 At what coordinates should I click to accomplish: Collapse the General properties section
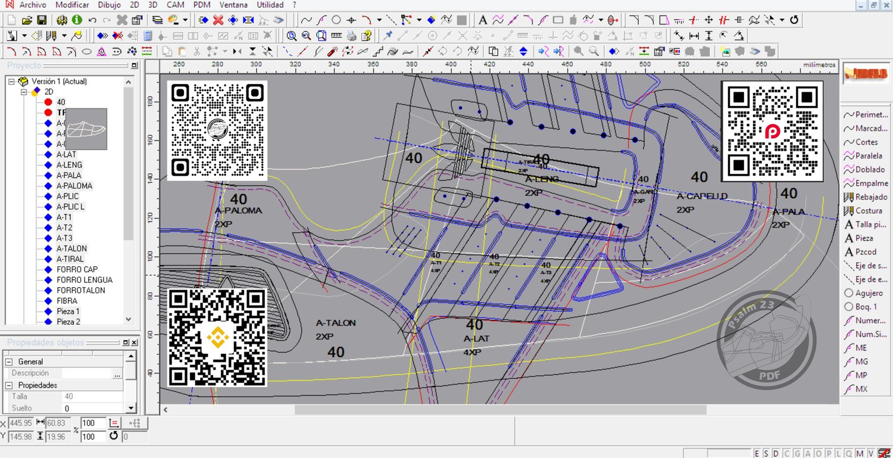pyautogui.click(x=9, y=362)
